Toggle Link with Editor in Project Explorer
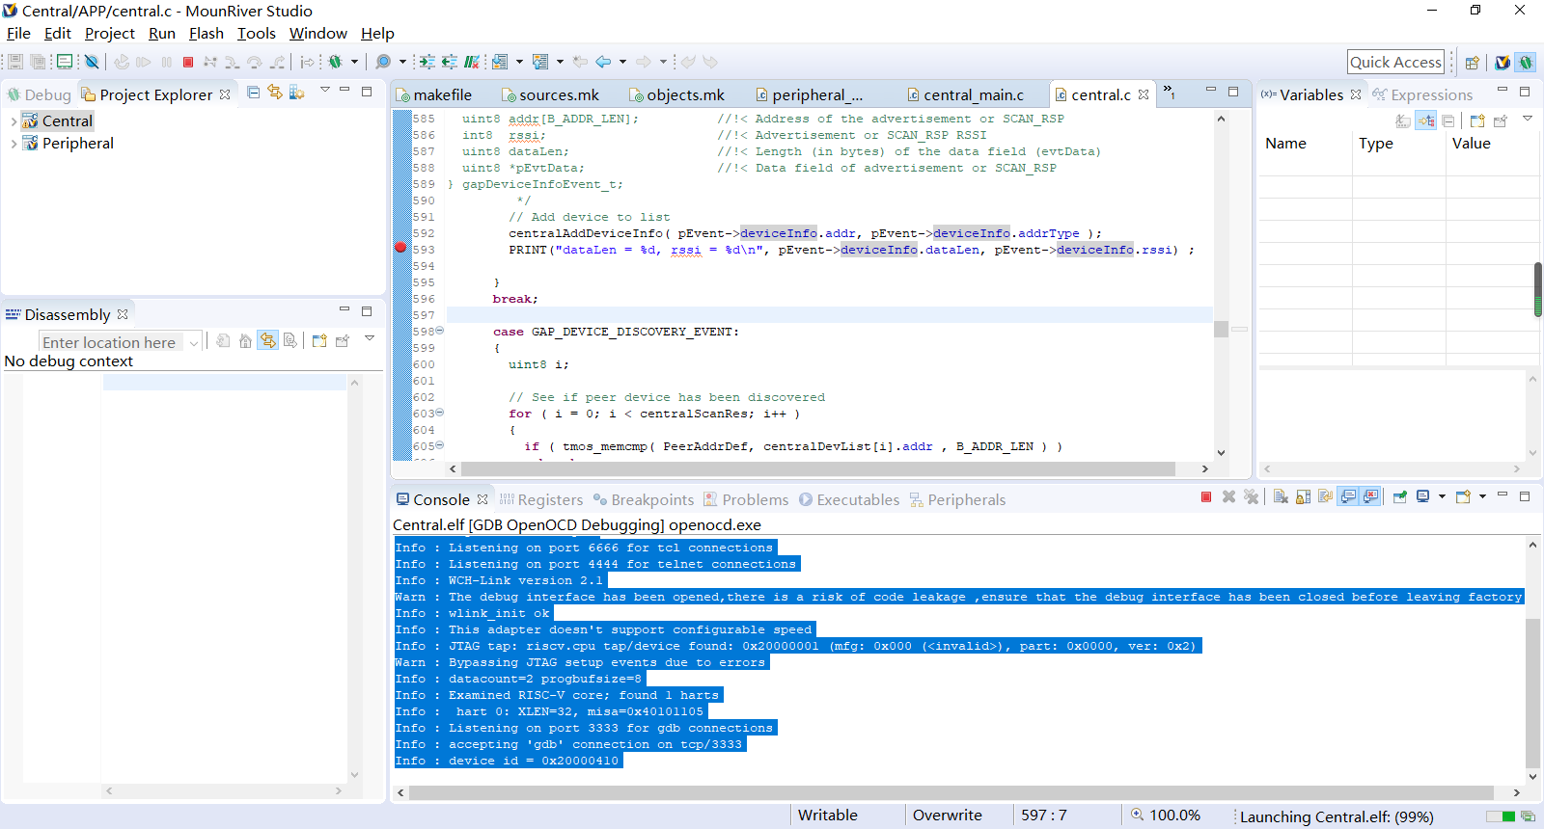The height and width of the screenshot is (829, 1544). click(275, 93)
